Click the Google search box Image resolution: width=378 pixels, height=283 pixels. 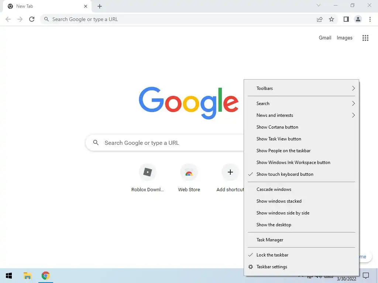165,143
